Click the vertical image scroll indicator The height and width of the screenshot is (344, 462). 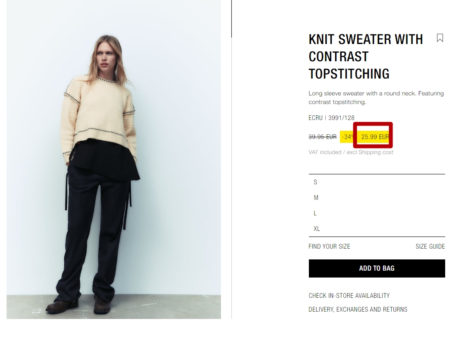coord(232,19)
